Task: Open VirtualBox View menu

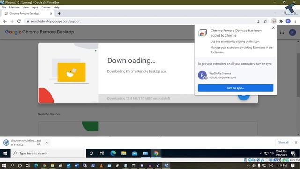Action: click(25, 8)
